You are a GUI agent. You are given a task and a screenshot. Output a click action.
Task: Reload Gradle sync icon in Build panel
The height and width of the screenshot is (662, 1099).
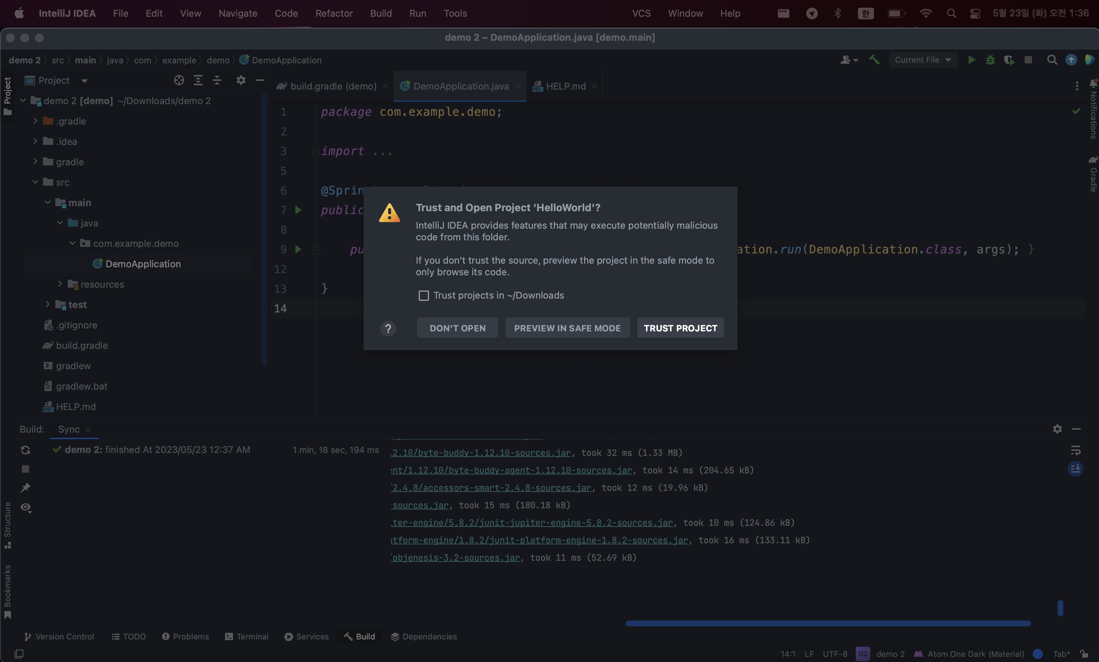(25, 450)
